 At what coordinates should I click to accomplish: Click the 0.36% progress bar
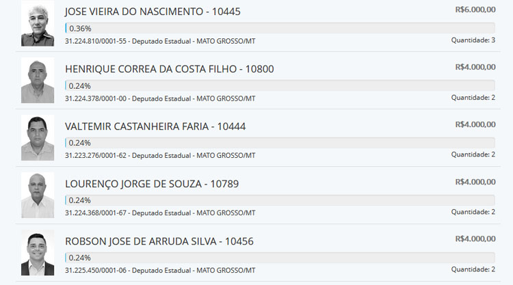pyautogui.click(x=280, y=29)
